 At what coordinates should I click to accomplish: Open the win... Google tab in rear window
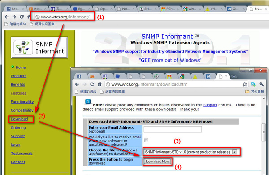[191, 8]
